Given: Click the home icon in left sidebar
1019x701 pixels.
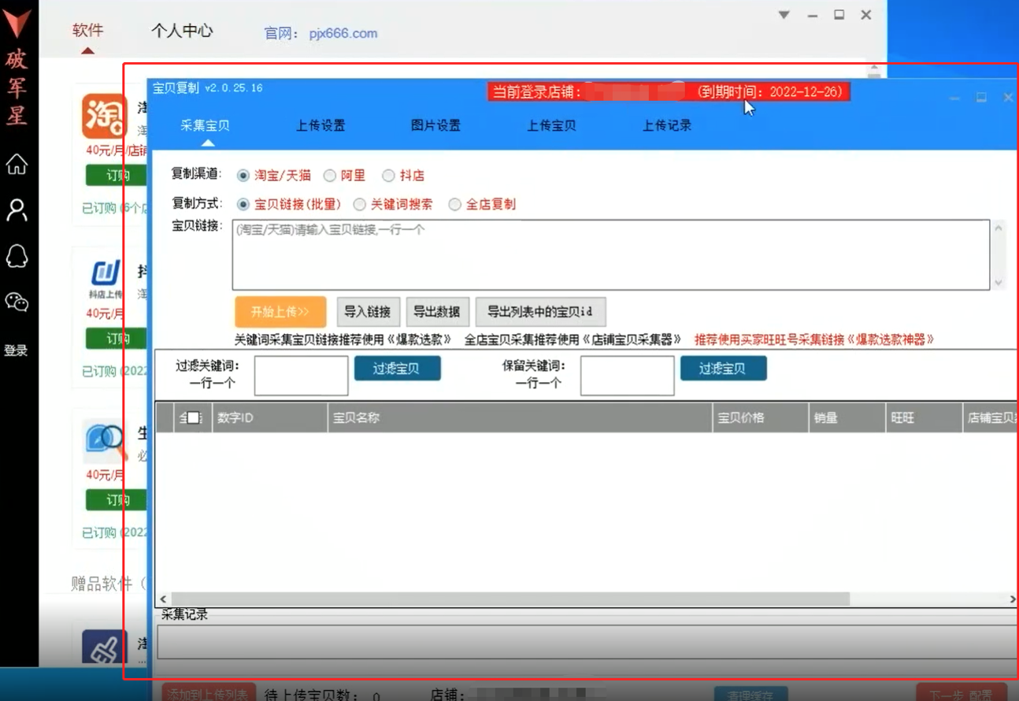Looking at the screenshot, I should pos(17,165).
